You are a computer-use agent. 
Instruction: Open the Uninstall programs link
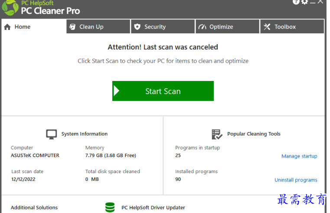pos(296,180)
